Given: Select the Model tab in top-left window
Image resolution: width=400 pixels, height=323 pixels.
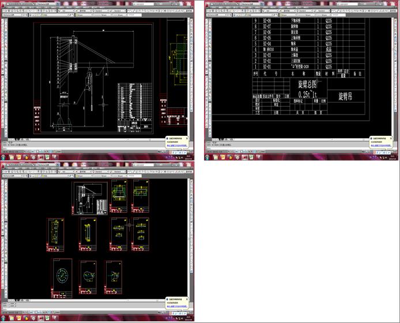Looking at the screenshot, I should (17, 139).
